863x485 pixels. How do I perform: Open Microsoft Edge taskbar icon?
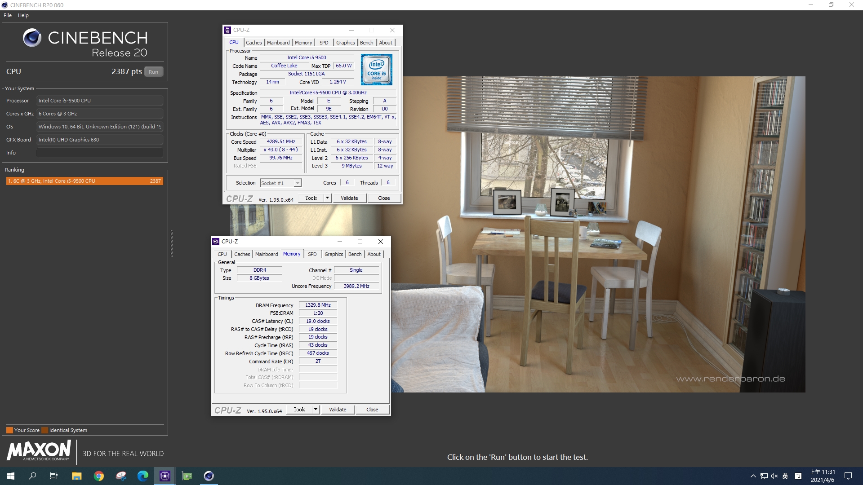coord(143,476)
